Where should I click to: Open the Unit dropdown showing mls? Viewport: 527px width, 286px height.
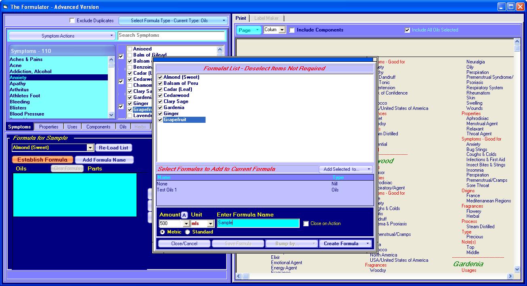[210, 223]
